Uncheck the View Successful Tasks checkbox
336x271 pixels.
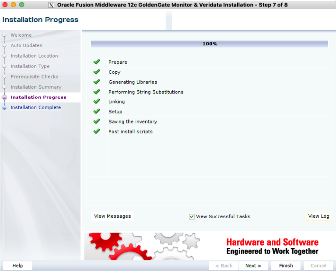[x=192, y=216]
